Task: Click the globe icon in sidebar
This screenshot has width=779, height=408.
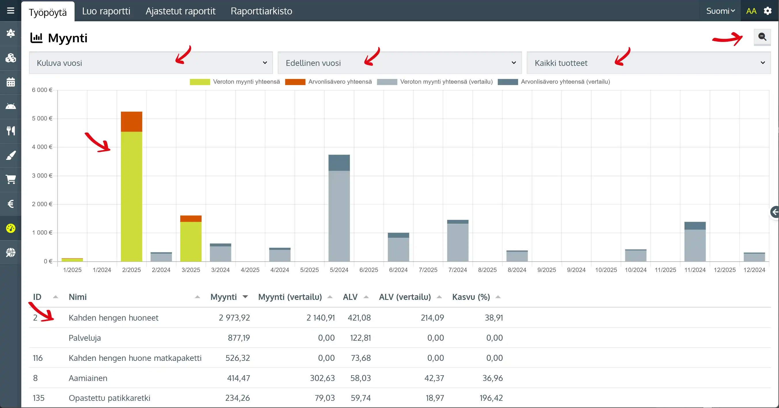Action: [11, 252]
